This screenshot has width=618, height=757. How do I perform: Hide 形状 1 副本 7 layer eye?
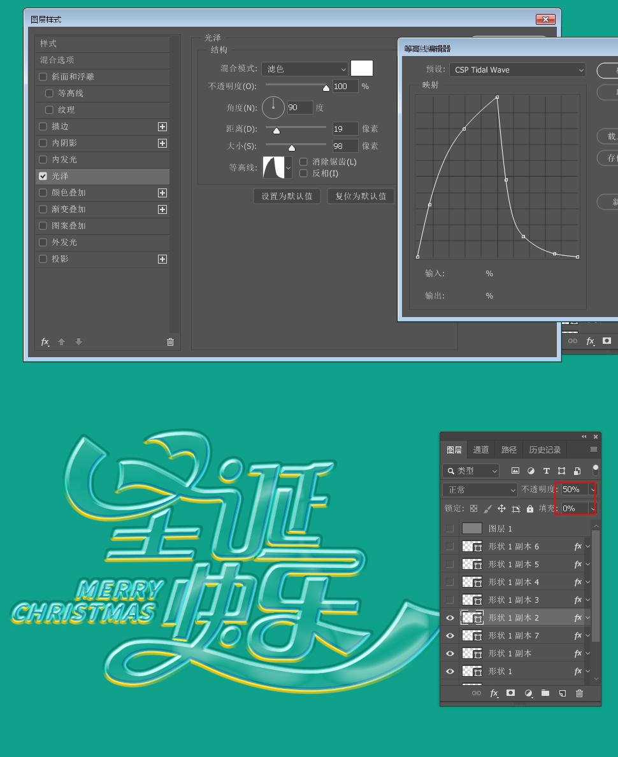pyautogui.click(x=450, y=635)
